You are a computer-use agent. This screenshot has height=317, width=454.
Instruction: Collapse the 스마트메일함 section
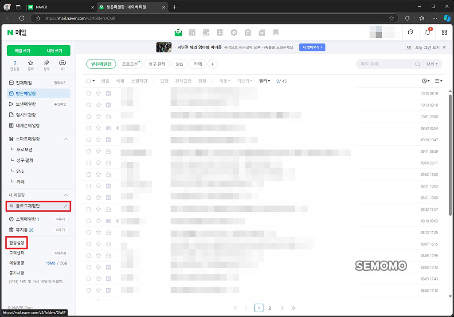coord(66,139)
